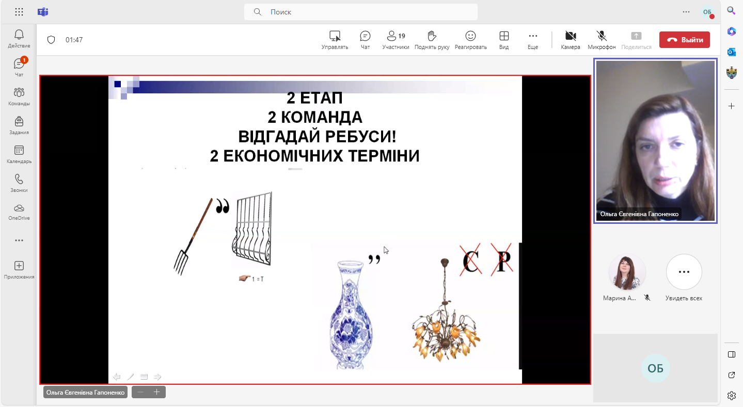Open the crest emblem sidebar app

point(731,73)
